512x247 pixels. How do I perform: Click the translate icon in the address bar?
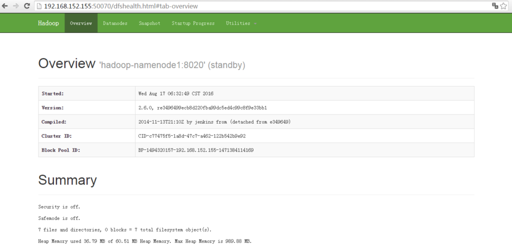click(x=495, y=6)
